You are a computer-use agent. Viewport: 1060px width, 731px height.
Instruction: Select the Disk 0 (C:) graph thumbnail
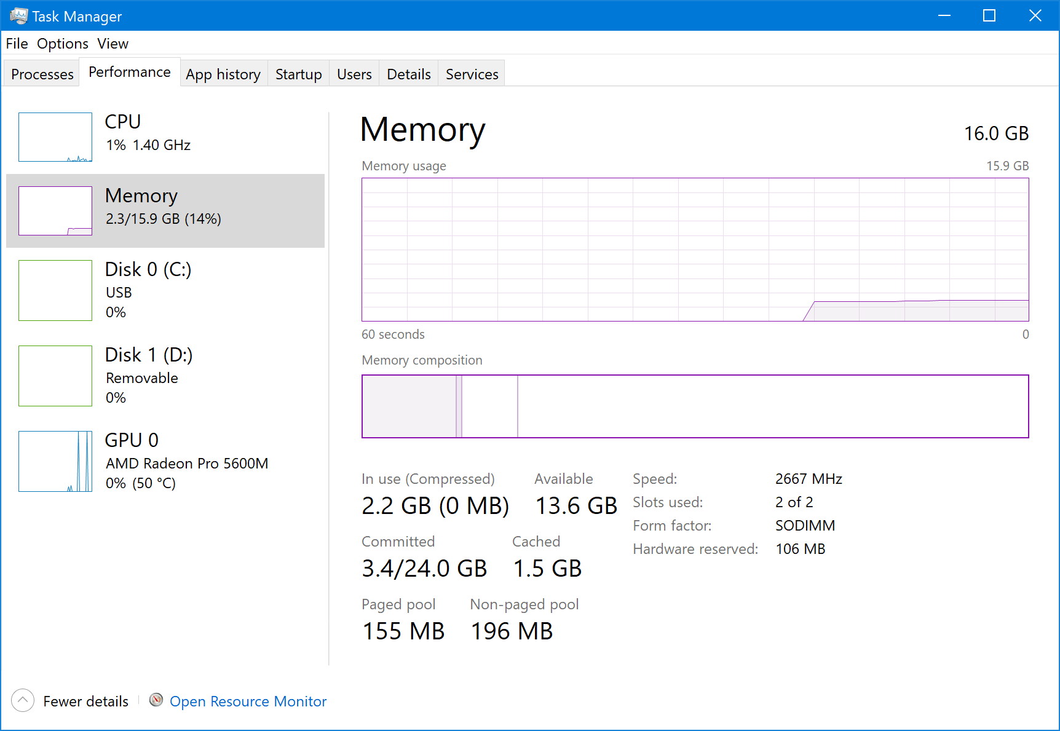(55, 290)
